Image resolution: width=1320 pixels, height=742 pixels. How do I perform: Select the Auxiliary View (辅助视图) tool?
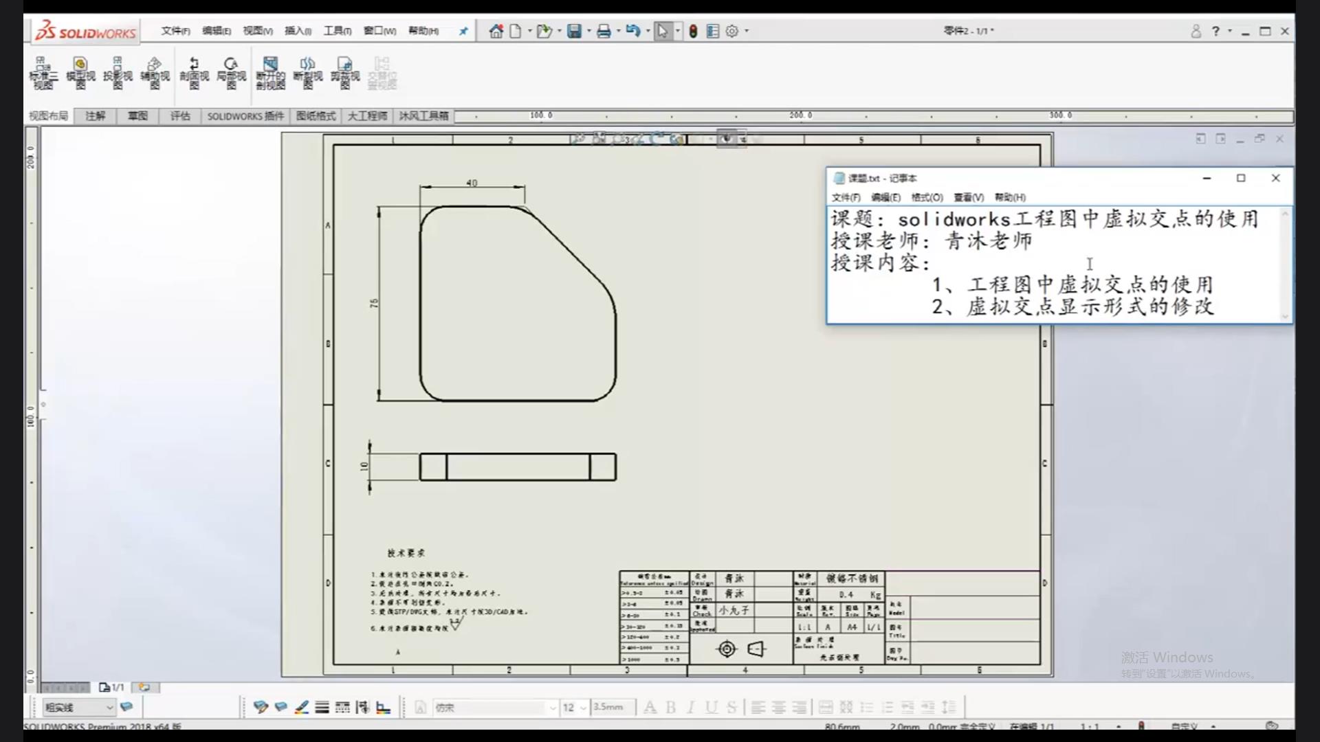point(155,73)
